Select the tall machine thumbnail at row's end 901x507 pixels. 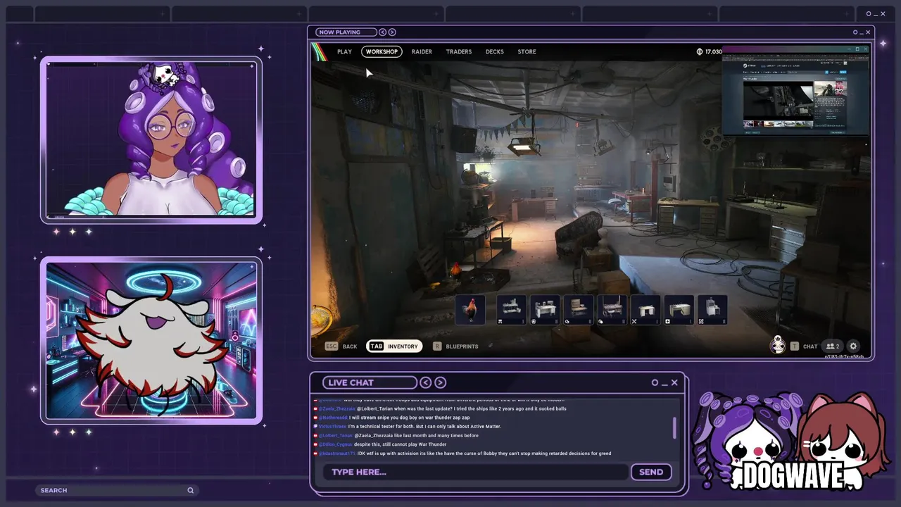(x=712, y=310)
